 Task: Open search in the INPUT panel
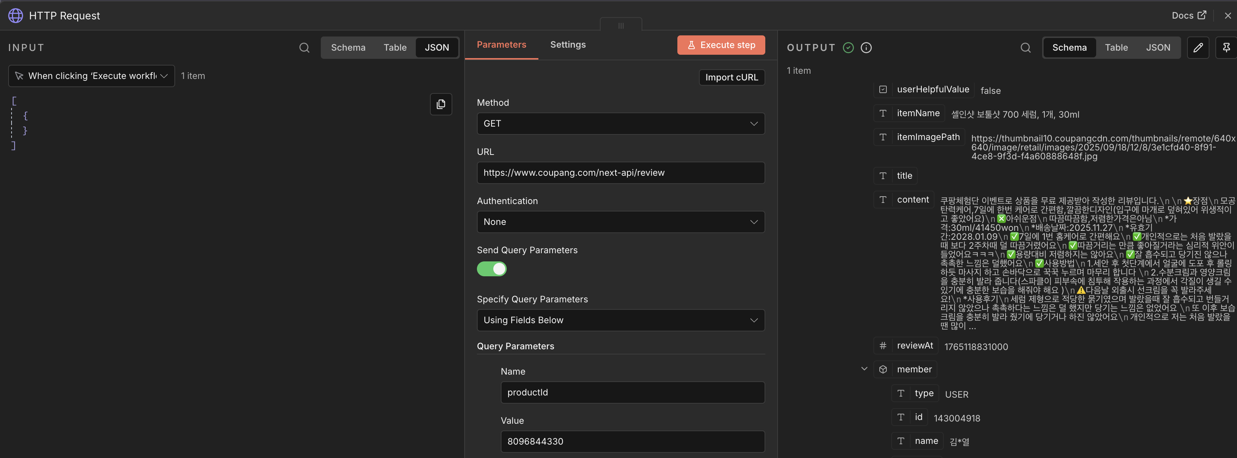(304, 48)
